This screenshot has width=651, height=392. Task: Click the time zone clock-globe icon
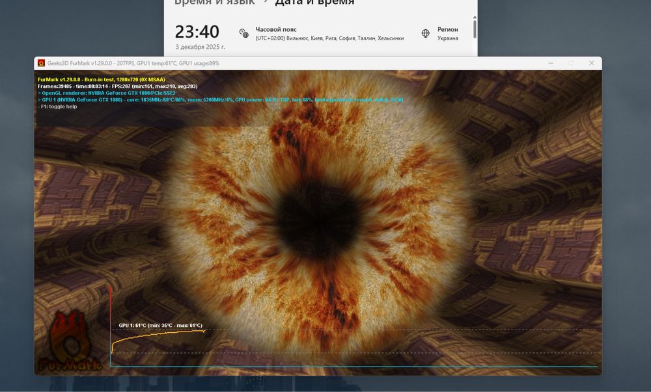pyautogui.click(x=244, y=33)
